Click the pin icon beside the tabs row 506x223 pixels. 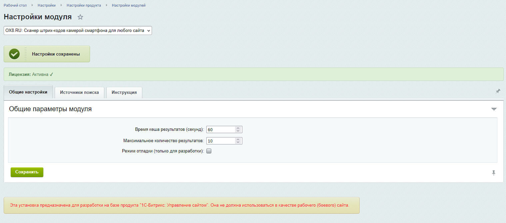coord(498,91)
